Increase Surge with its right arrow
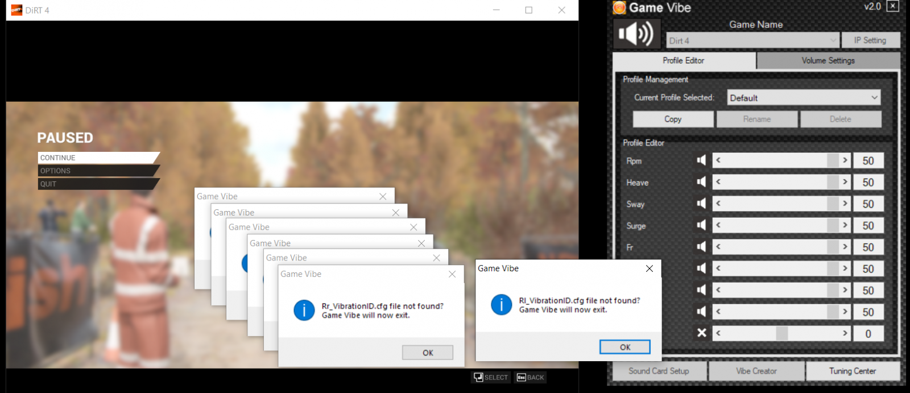The image size is (910, 393). tap(845, 225)
